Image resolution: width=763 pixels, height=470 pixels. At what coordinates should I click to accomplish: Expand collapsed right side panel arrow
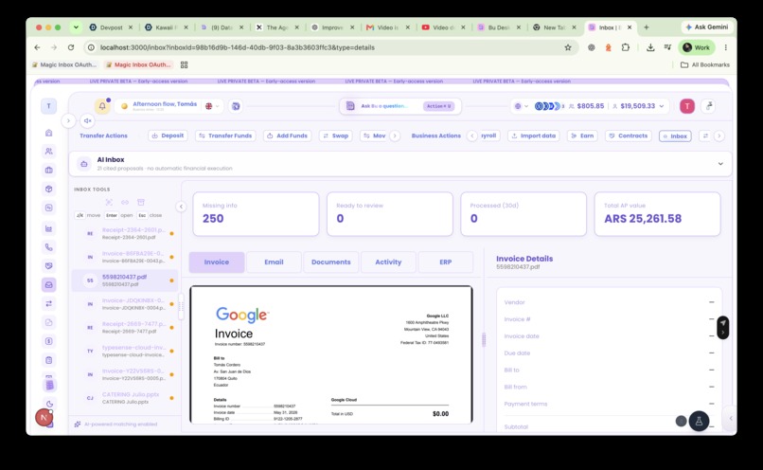[731, 419]
